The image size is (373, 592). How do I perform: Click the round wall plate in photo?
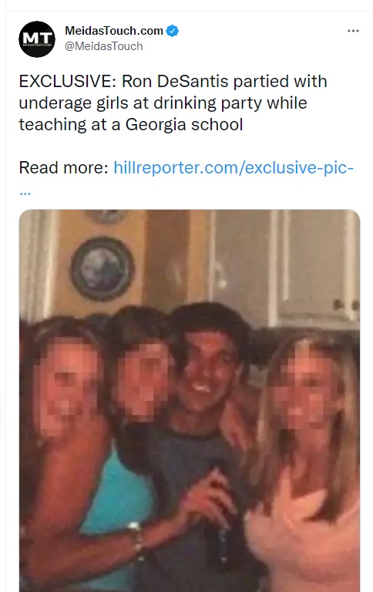(102, 268)
